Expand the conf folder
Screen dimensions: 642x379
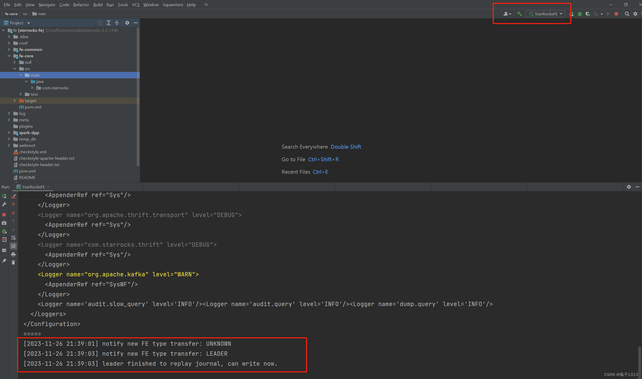tap(9, 43)
